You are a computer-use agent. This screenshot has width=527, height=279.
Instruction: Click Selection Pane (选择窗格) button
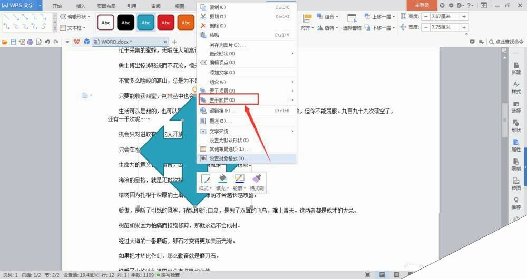point(352,23)
